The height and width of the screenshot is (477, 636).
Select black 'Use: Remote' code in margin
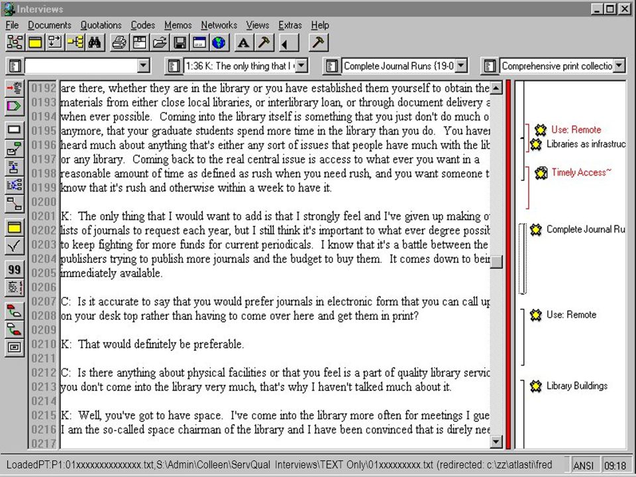pos(571,315)
